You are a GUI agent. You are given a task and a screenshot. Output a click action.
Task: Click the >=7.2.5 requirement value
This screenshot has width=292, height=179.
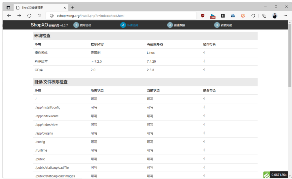[96, 61]
